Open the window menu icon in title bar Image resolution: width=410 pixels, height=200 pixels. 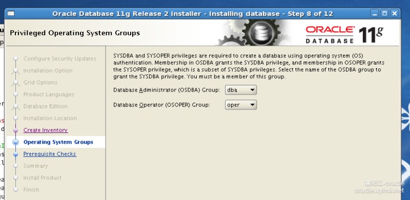11,14
